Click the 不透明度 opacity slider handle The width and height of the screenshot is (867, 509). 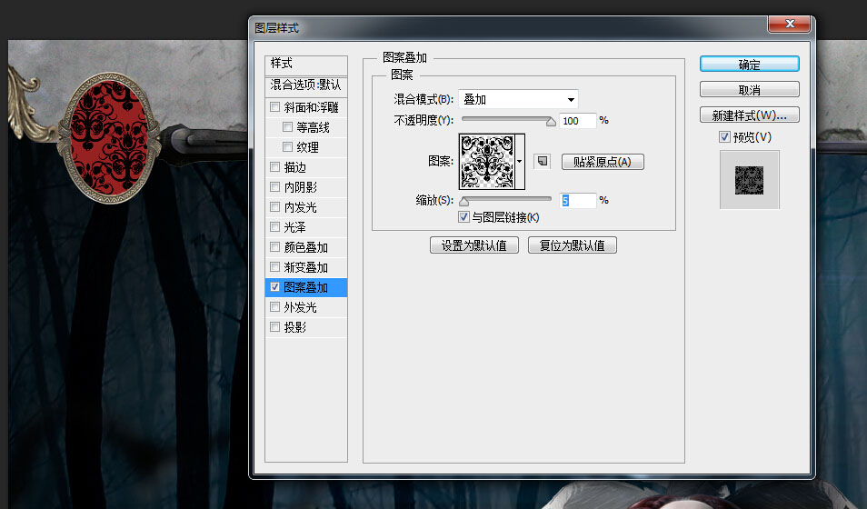point(551,122)
